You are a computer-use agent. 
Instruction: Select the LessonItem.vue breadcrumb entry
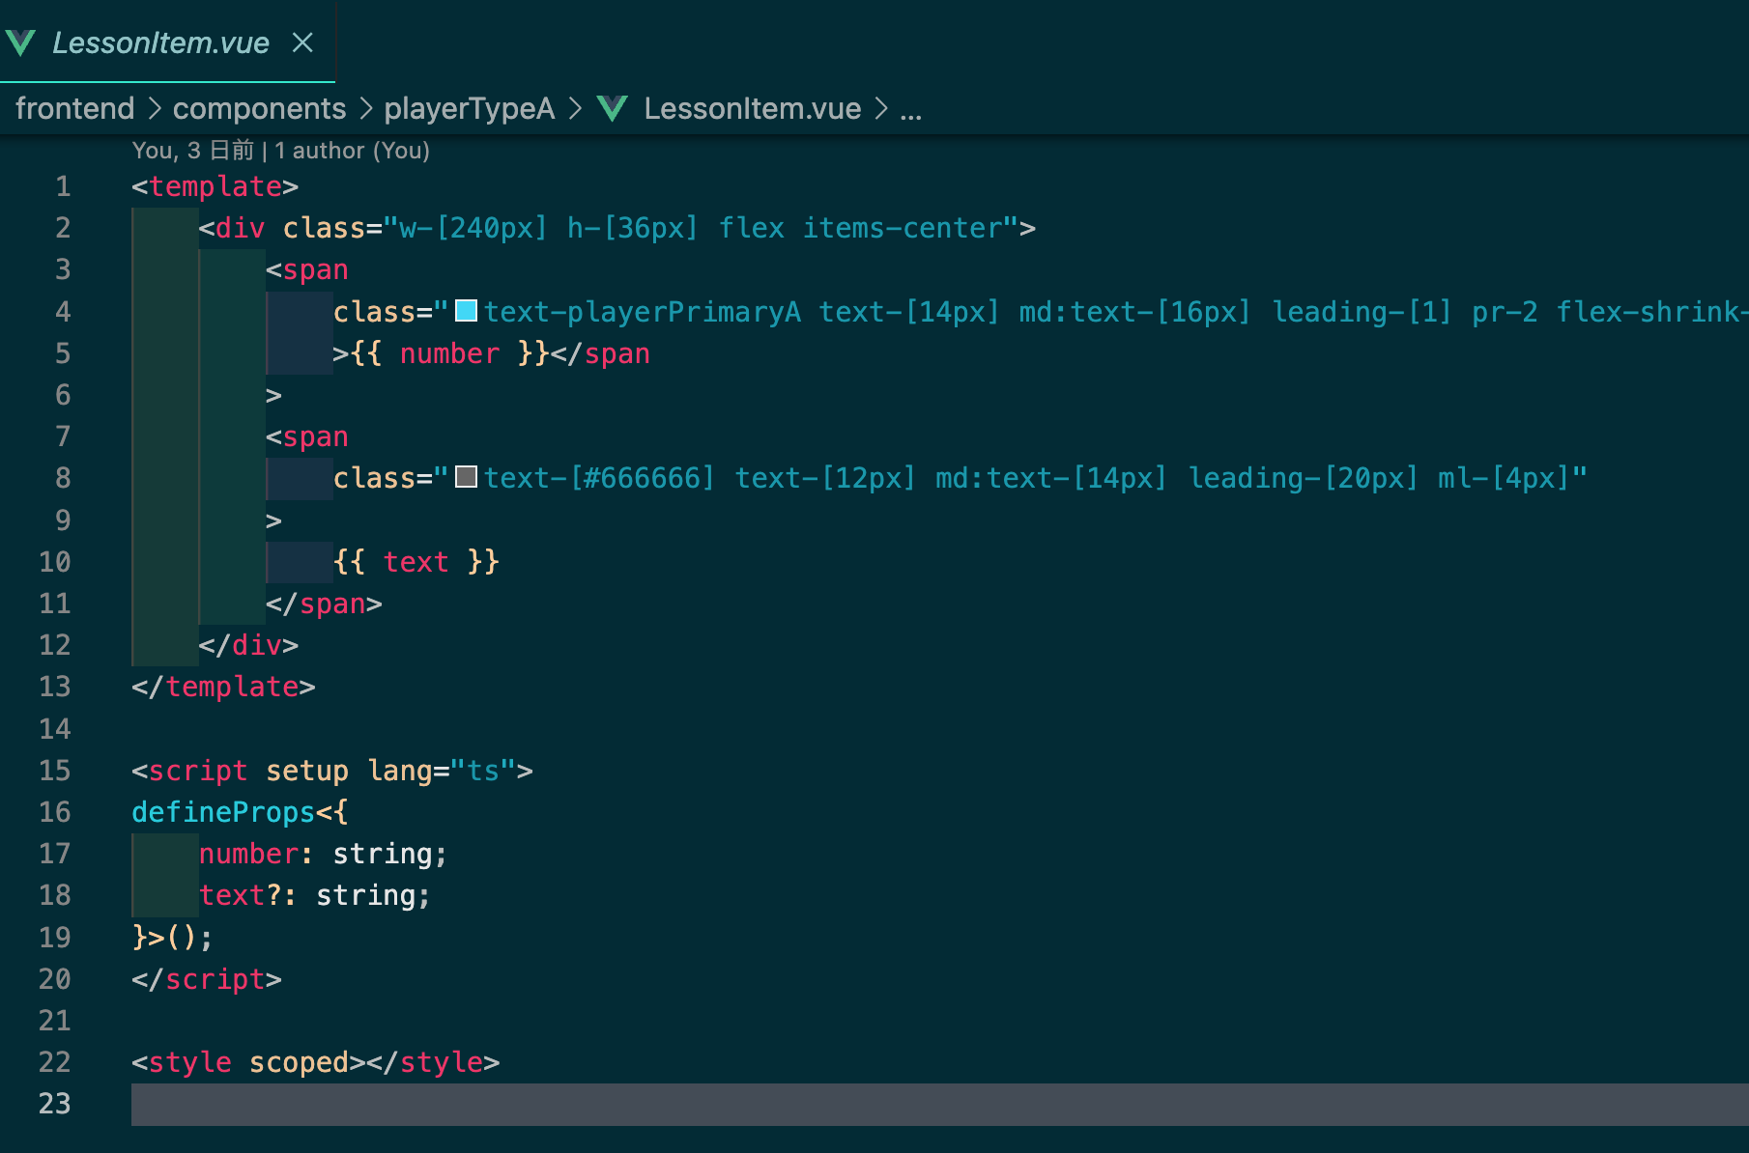pyautogui.click(x=752, y=108)
